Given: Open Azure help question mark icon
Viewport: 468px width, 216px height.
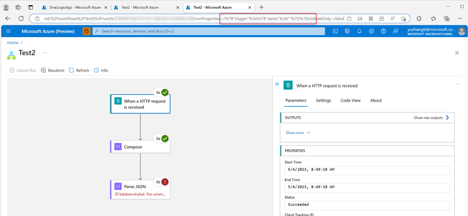Looking at the screenshot, I should [383, 31].
